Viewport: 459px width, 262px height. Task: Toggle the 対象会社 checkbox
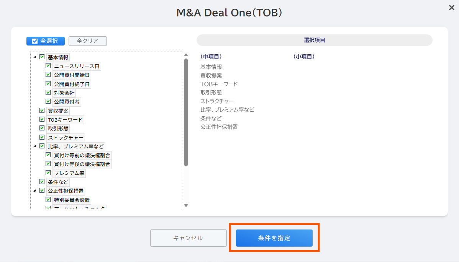coord(48,93)
